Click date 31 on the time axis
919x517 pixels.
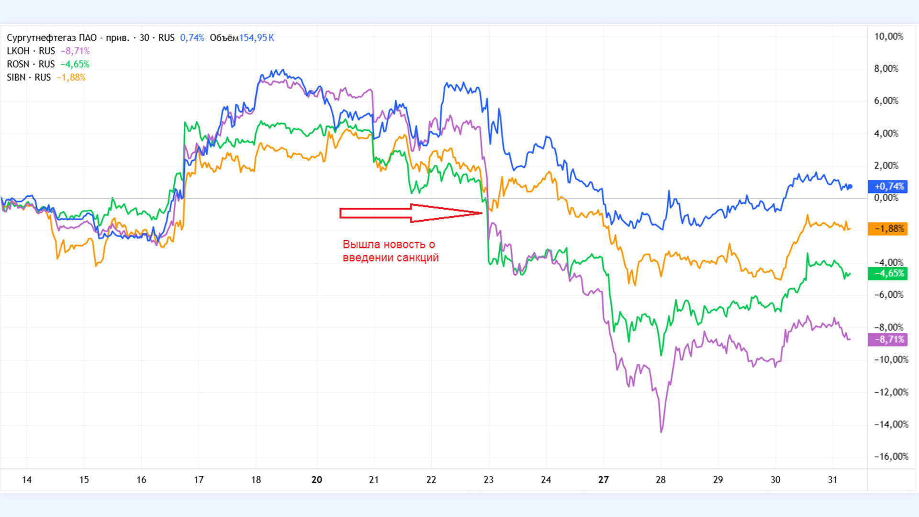point(832,480)
